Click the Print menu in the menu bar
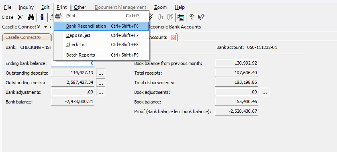The height and width of the screenshot is (152, 337). click(x=62, y=7)
